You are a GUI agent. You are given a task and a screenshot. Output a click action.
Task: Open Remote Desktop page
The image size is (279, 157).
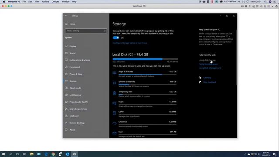click(x=77, y=123)
